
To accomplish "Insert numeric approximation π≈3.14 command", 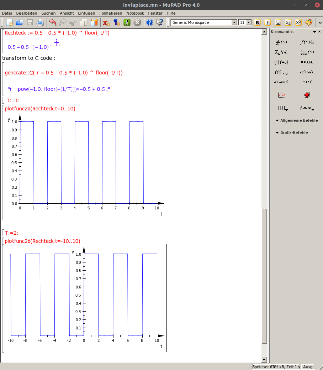I will (x=307, y=62).
